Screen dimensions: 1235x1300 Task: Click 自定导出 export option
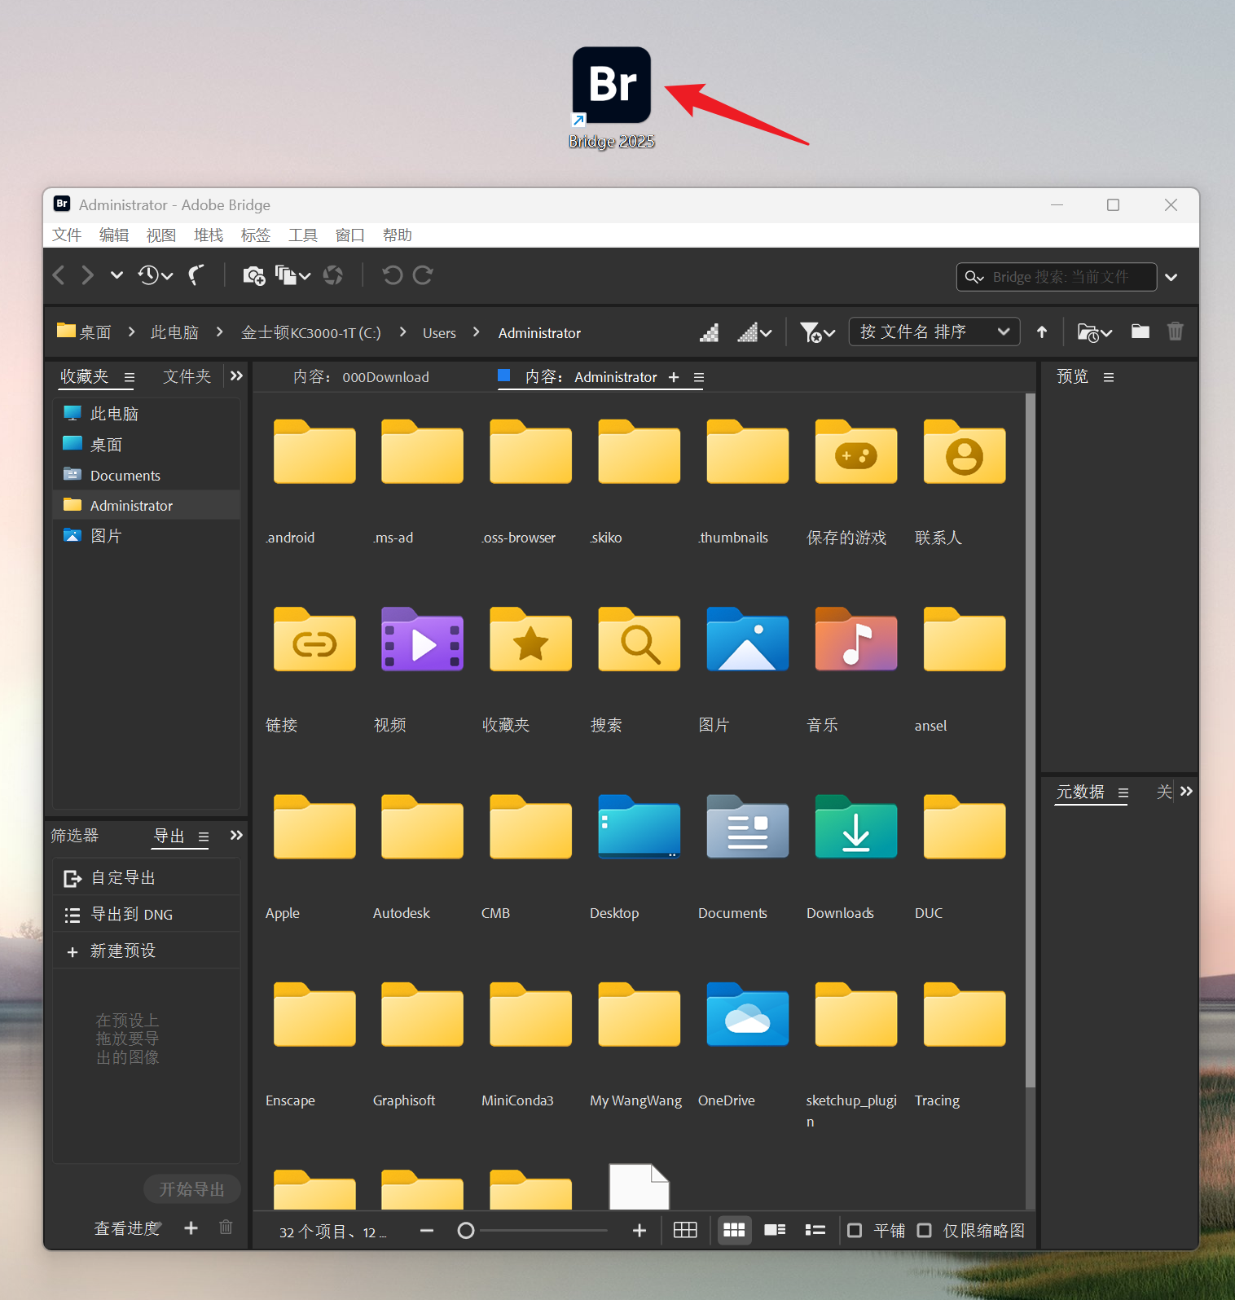147,878
